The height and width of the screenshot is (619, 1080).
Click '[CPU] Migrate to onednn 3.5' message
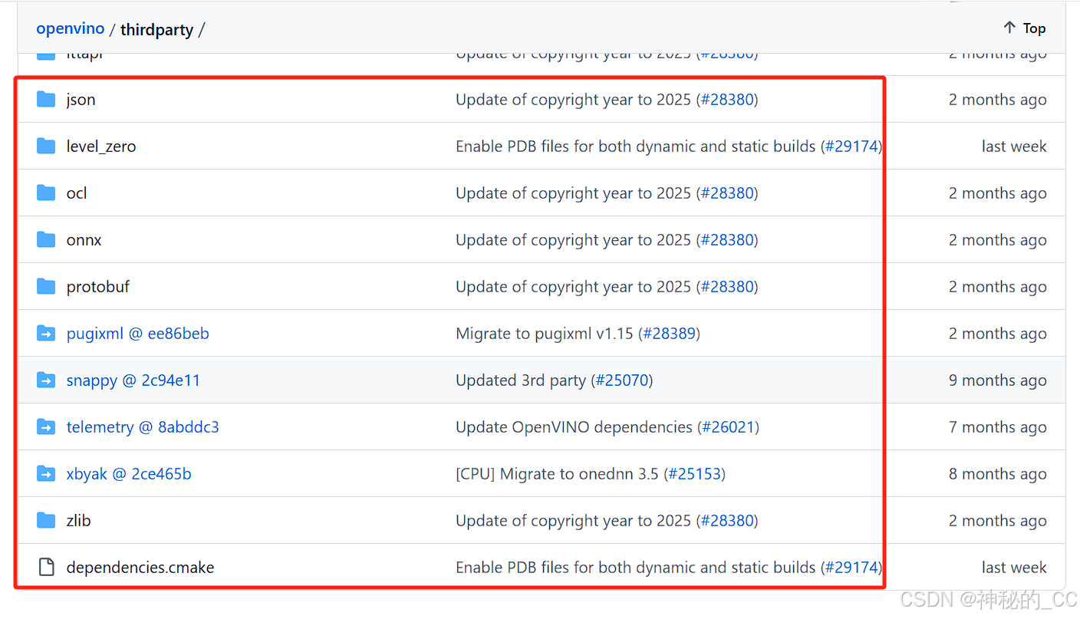pos(557,474)
